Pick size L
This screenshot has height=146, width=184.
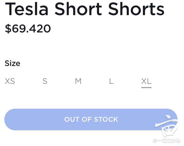tap(111, 81)
